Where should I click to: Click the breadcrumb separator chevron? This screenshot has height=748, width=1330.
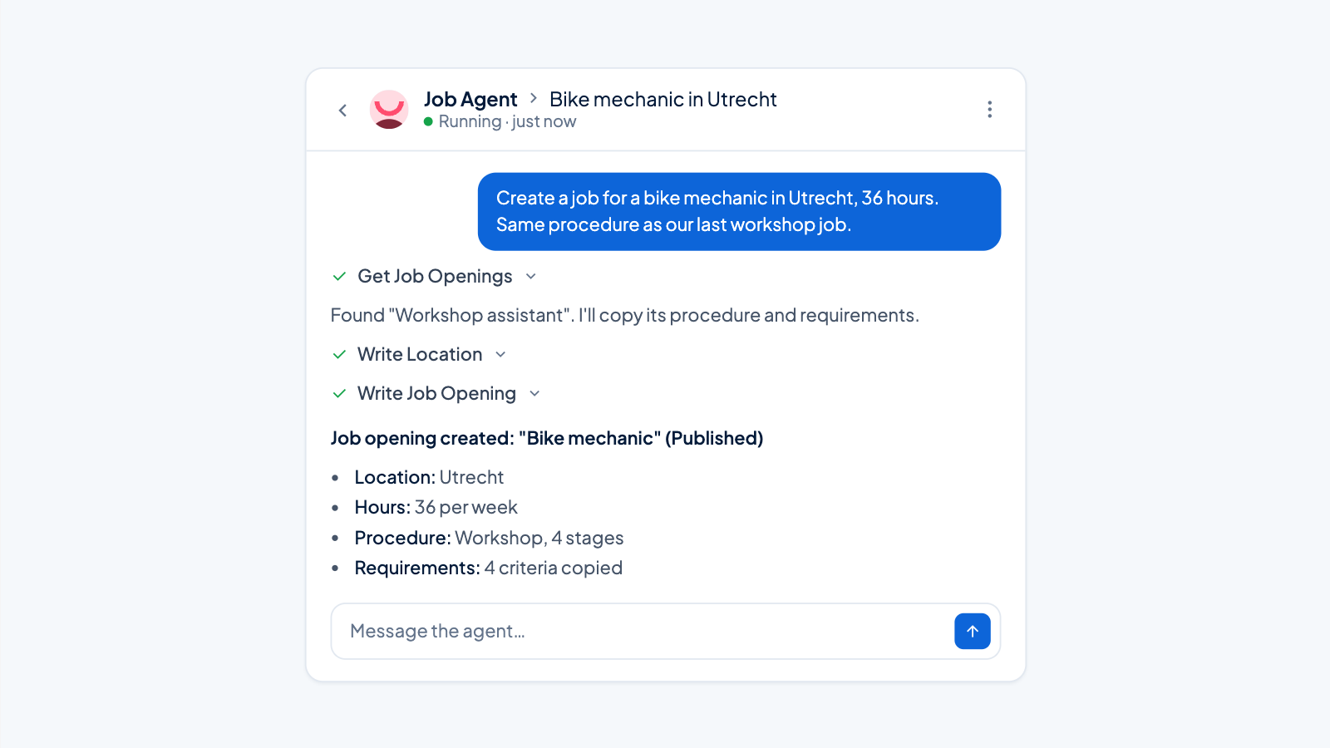[x=534, y=99]
